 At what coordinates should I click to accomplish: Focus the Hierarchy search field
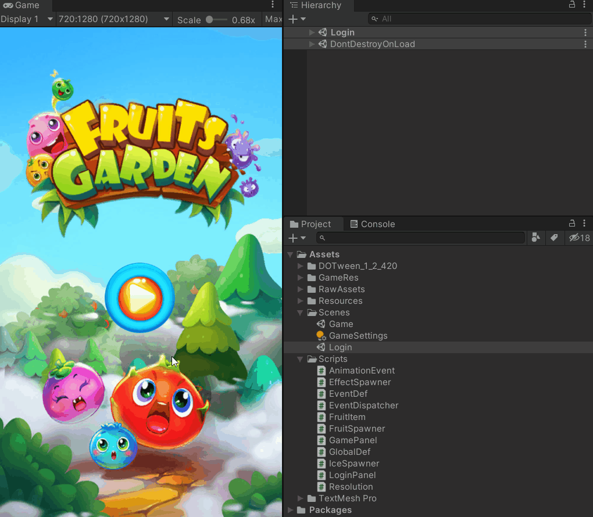[x=480, y=19]
